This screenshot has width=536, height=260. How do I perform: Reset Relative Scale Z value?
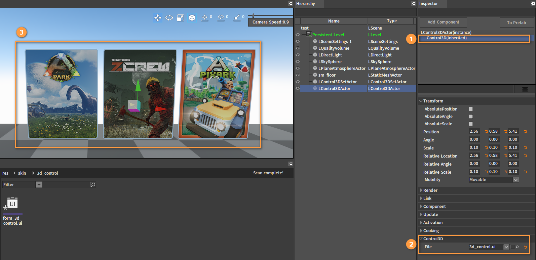(x=525, y=172)
